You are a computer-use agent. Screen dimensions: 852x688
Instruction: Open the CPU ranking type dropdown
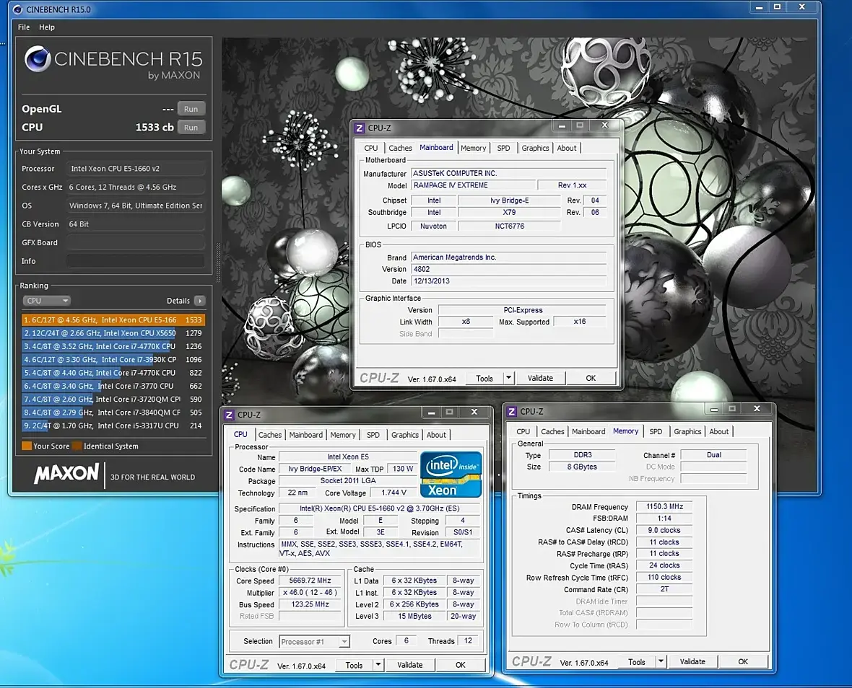tap(46, 301)
